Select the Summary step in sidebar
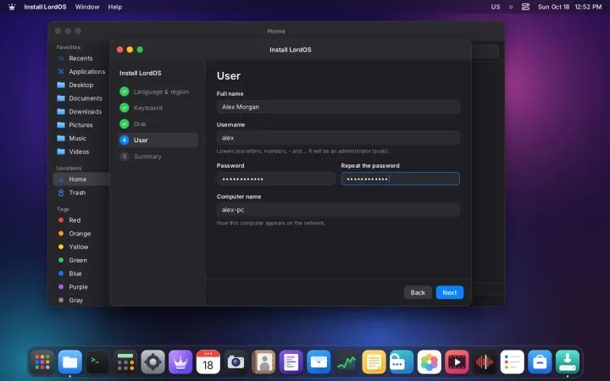The width and height of the screenshot is (610, 381). tap(158, 157)
